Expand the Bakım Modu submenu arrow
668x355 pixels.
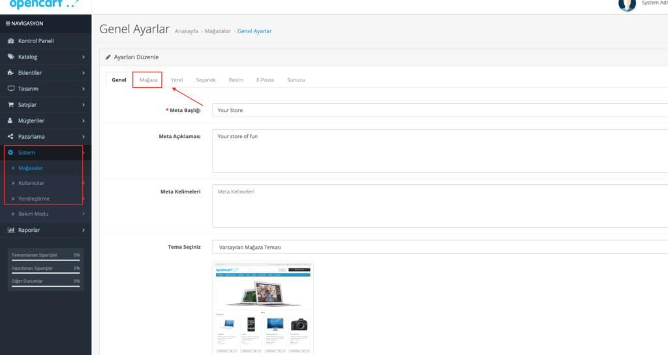coord(83,214)
